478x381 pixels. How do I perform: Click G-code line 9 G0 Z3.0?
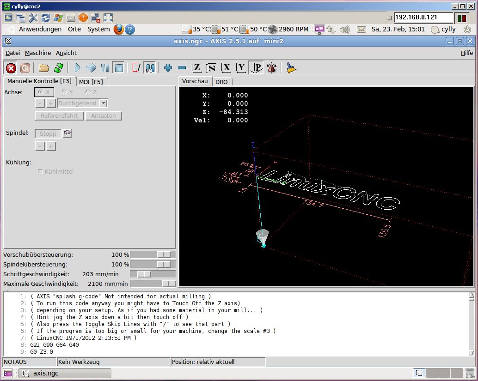click(x=42, y=352)
